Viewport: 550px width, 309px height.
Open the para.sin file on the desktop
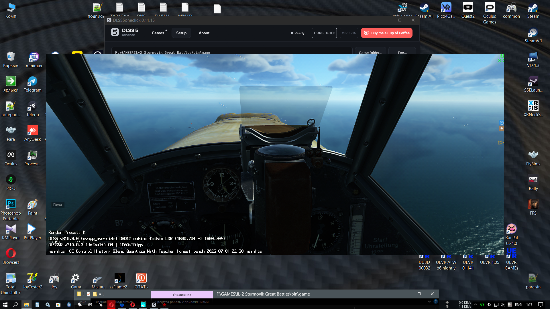[533, 281]
